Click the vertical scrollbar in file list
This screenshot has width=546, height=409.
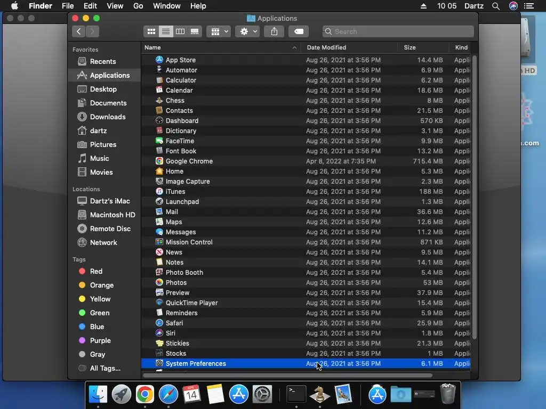click(x=474, y=197)
